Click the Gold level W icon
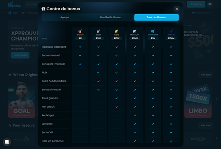Screen dimensions: 221x149 [116, 31]
